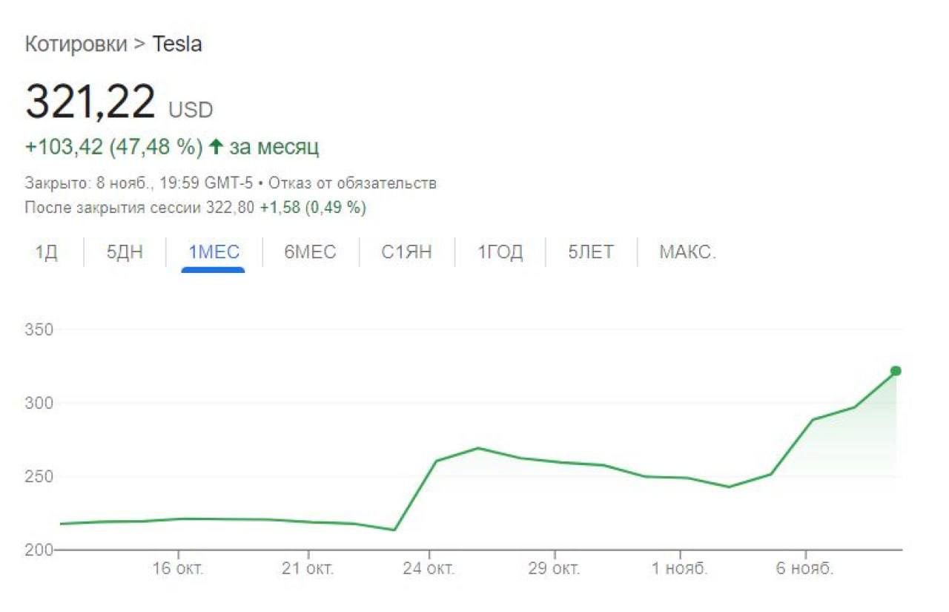Click the 16 окт. axis label

179,570
